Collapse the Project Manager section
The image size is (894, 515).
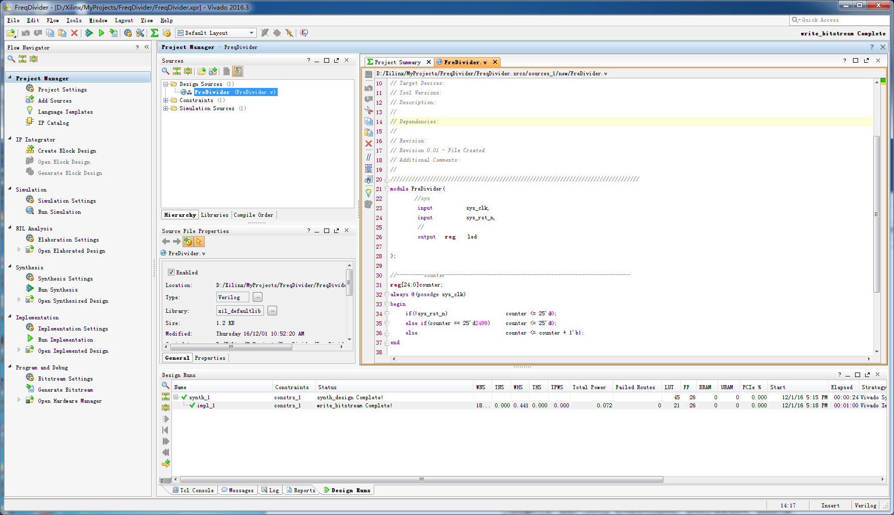(10, 78)
